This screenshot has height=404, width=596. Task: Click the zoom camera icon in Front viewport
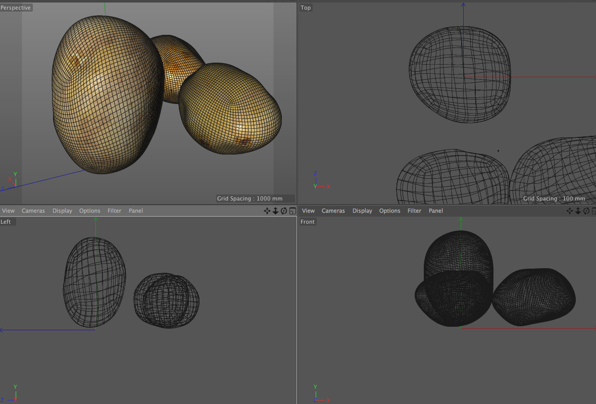click(578, 211)
